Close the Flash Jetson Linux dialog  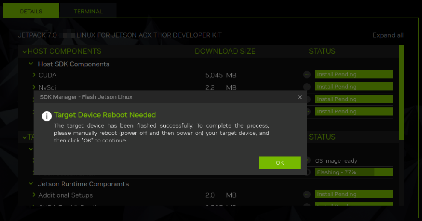[299, 97]
